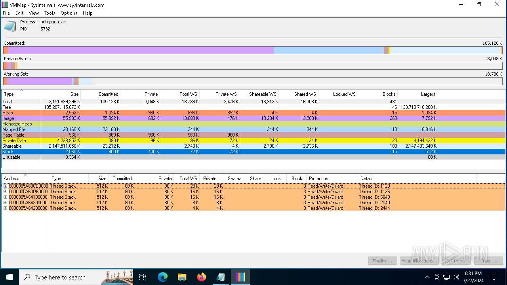Screen dimensions: 507x285
Task: Open the File menu
Action: (x=6, y=13)
